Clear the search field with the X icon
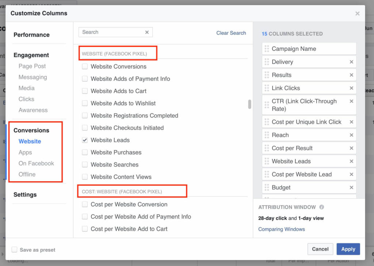Viewport: 374px width, 266px height. pyautogui.click(x=147, y=32)
